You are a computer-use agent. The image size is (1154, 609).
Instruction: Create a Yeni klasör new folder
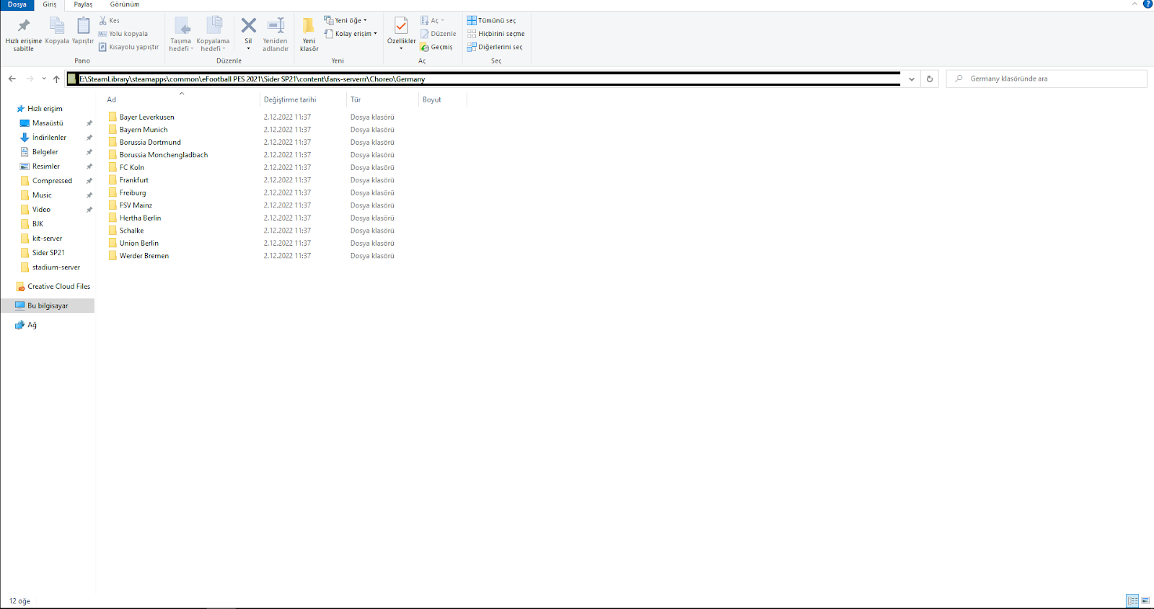click(309, 35)
